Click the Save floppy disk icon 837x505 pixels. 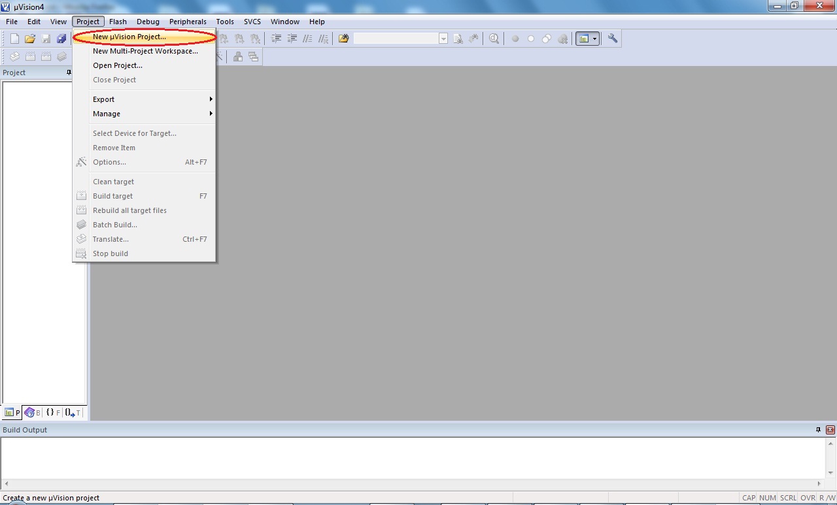[46, 39]
